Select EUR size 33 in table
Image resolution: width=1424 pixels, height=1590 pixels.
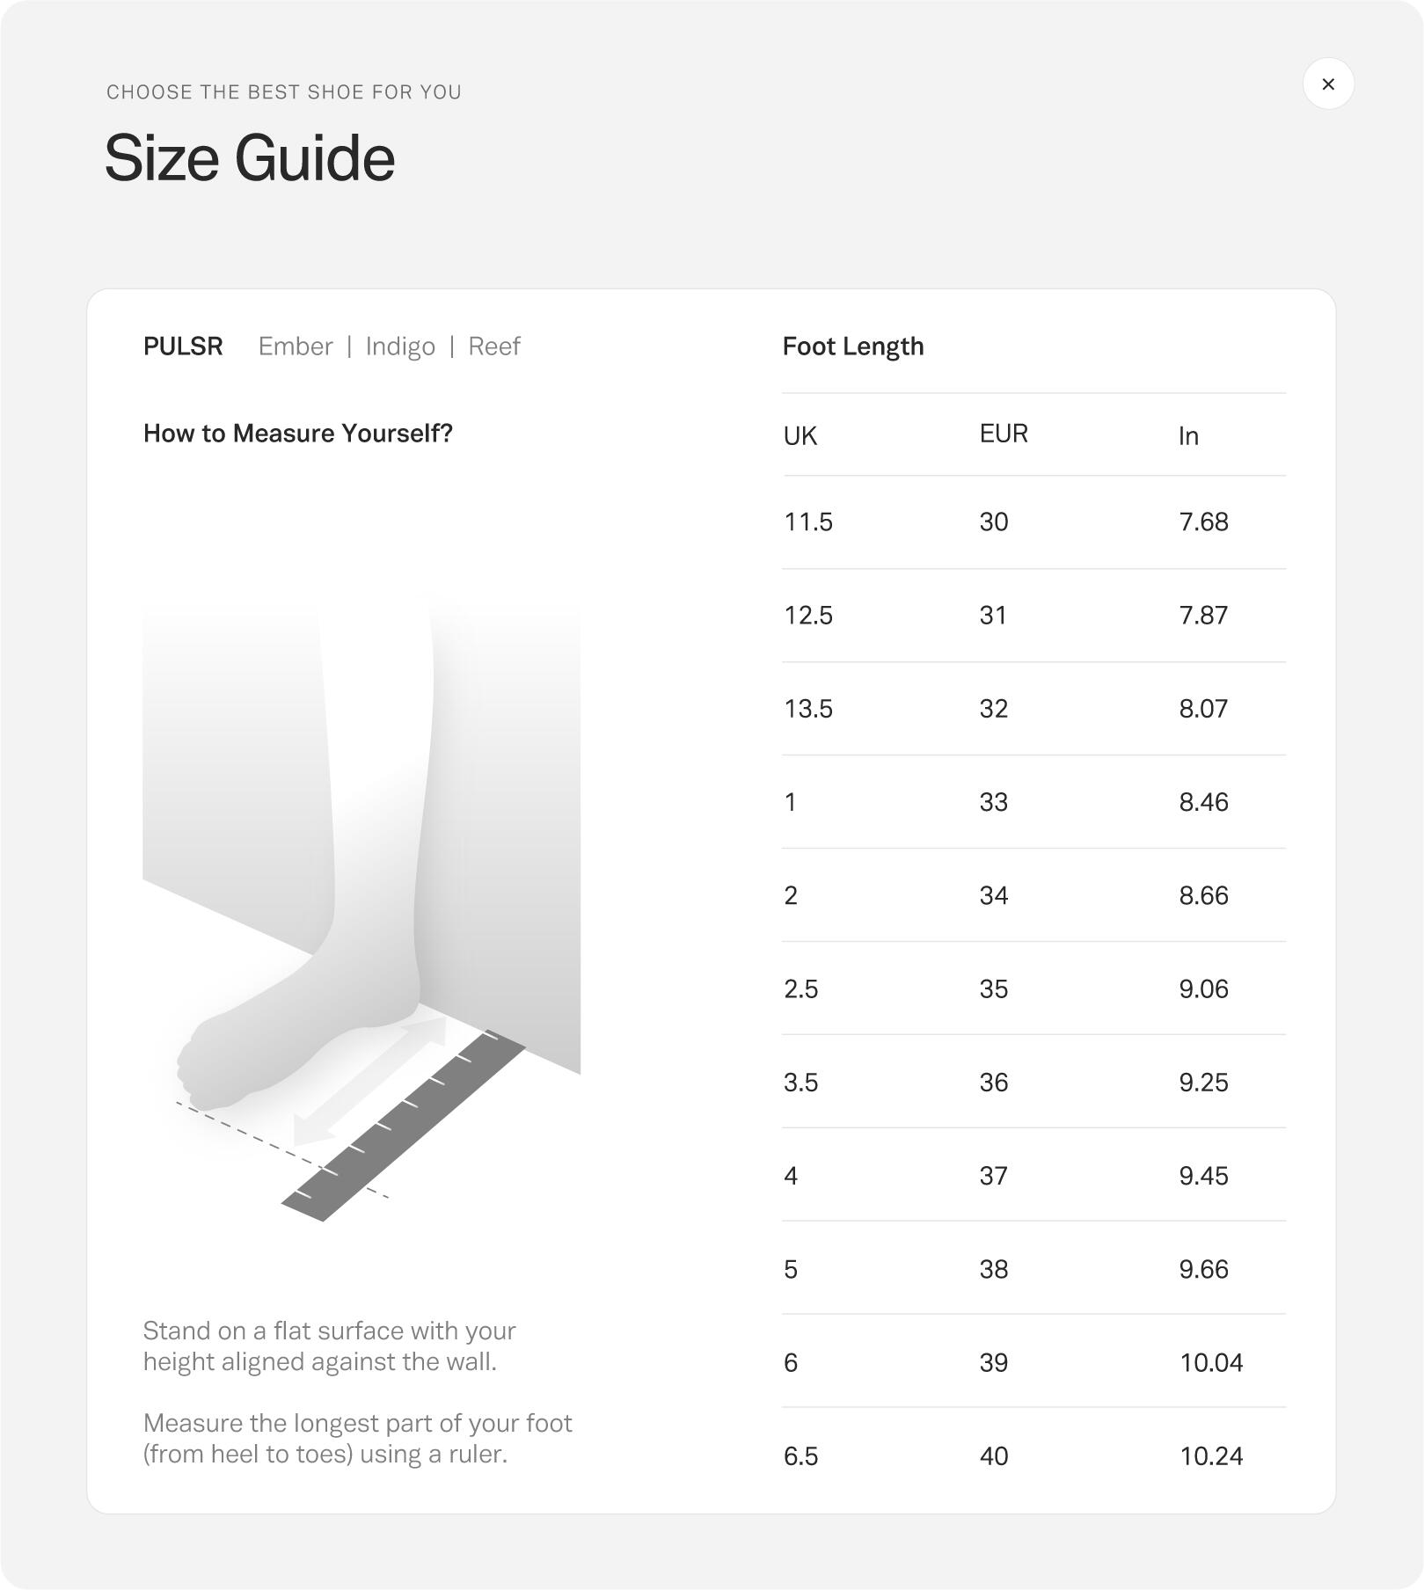tap(994, 802)
